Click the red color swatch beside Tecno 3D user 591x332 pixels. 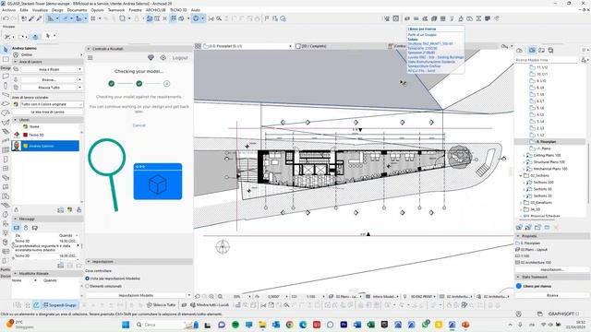click(x=25, y=135)
